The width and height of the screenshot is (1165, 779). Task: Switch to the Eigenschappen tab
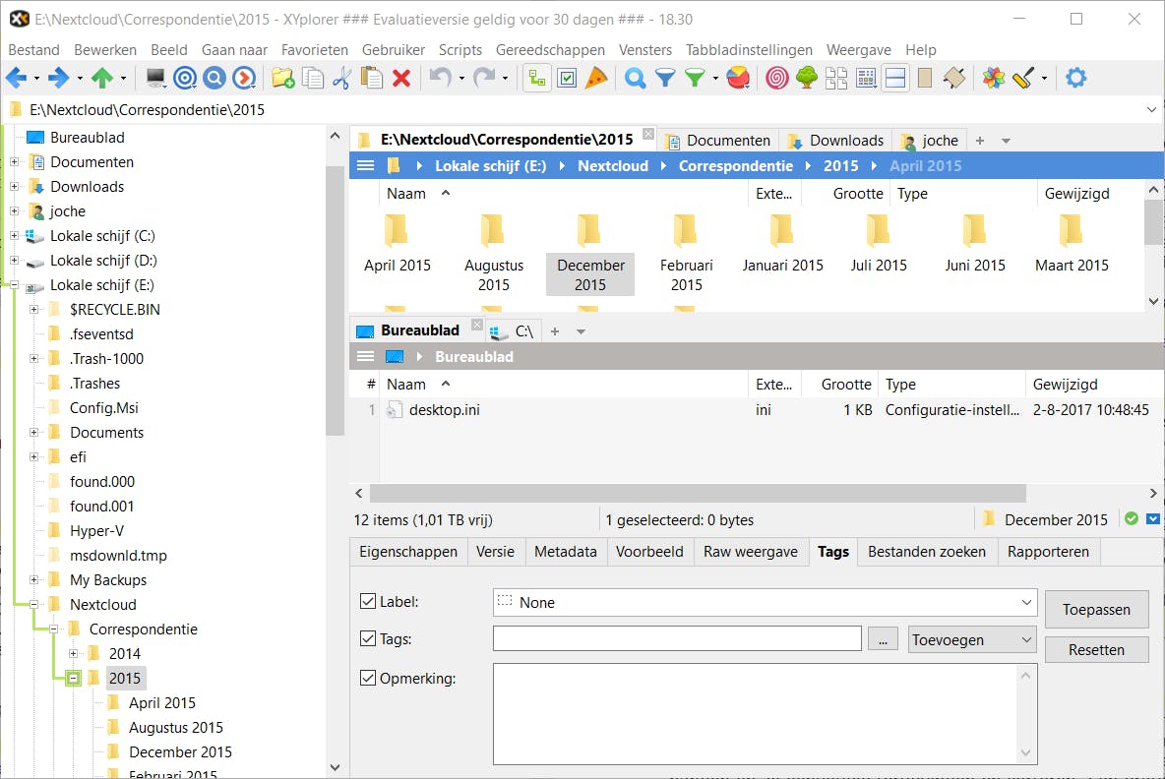coord(408,552)
